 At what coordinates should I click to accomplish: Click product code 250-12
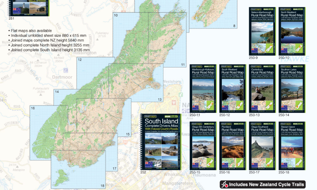pos(225,115)
